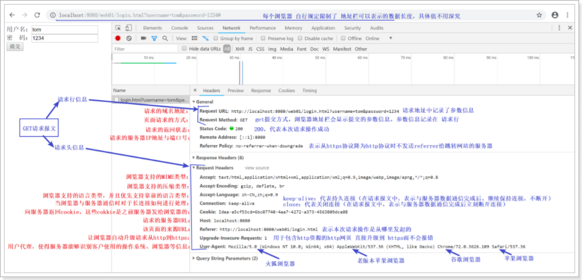582x280 pixels.
Task: Open the Performance tab
Action: [263, 28]
